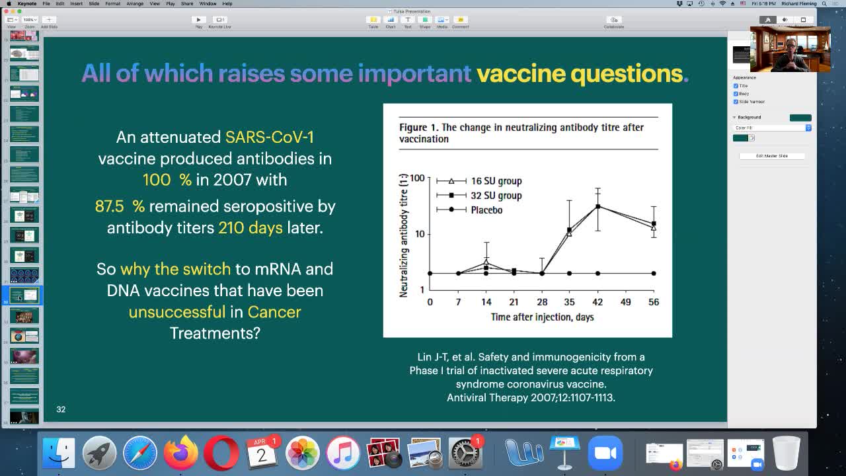Open Keynote Live
Screen dimensions: 846x476
point(219,20)
